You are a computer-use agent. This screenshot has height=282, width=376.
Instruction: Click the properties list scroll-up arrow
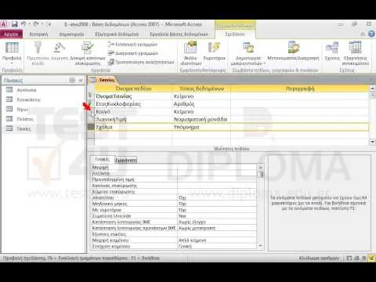pyautogui.click(x=260, y=167)
